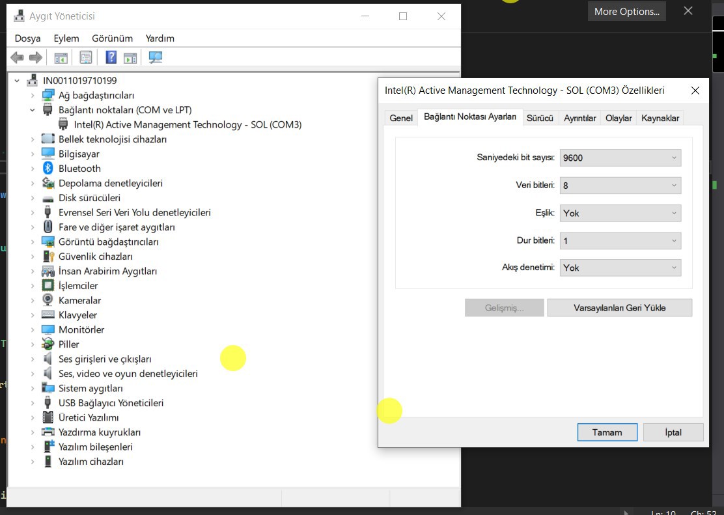Viewport: 724px width, 515px height.
Task: Switch to the Kaynaklar tab
Action: (660, 118)
